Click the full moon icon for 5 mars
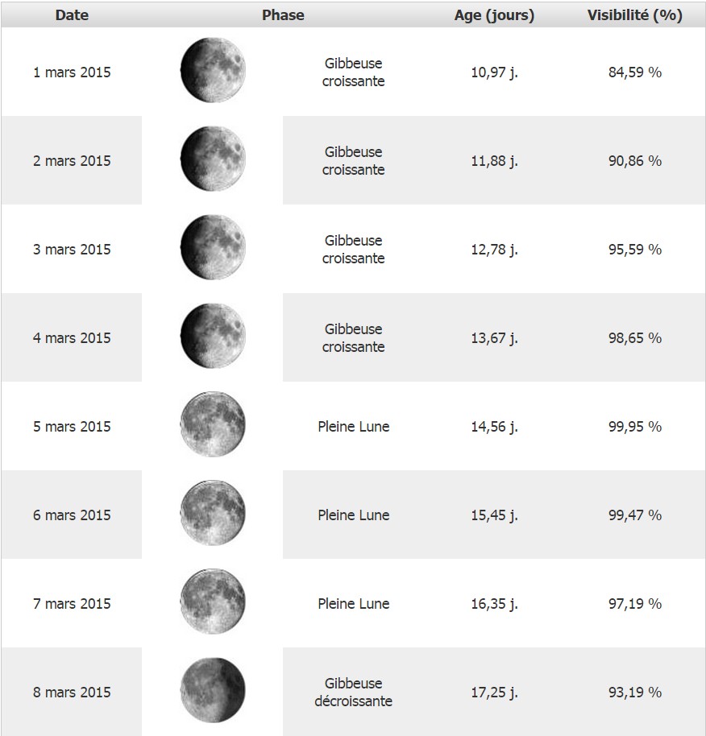 coord(213,426)
